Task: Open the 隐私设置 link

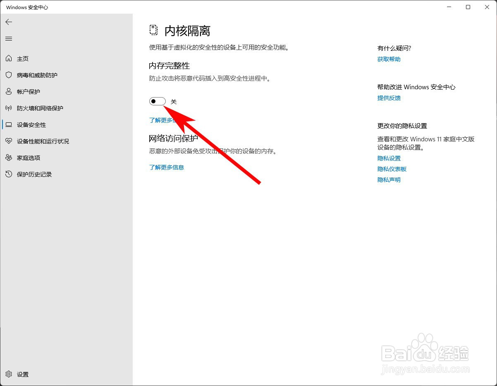Action: (389, 158)
